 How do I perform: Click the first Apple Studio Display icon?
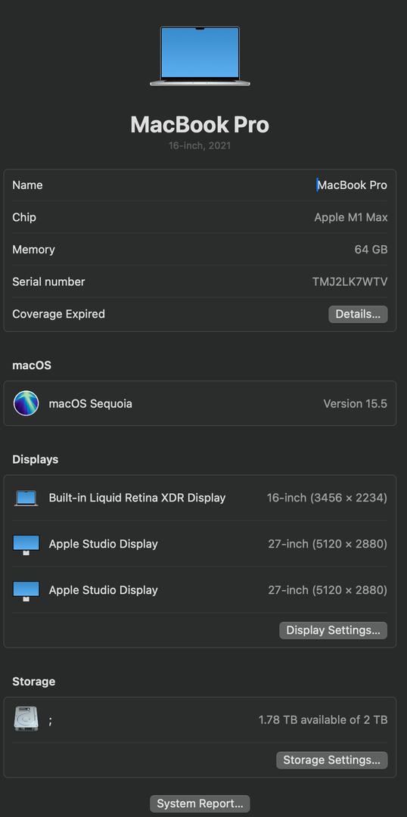(x=26, y=545)
